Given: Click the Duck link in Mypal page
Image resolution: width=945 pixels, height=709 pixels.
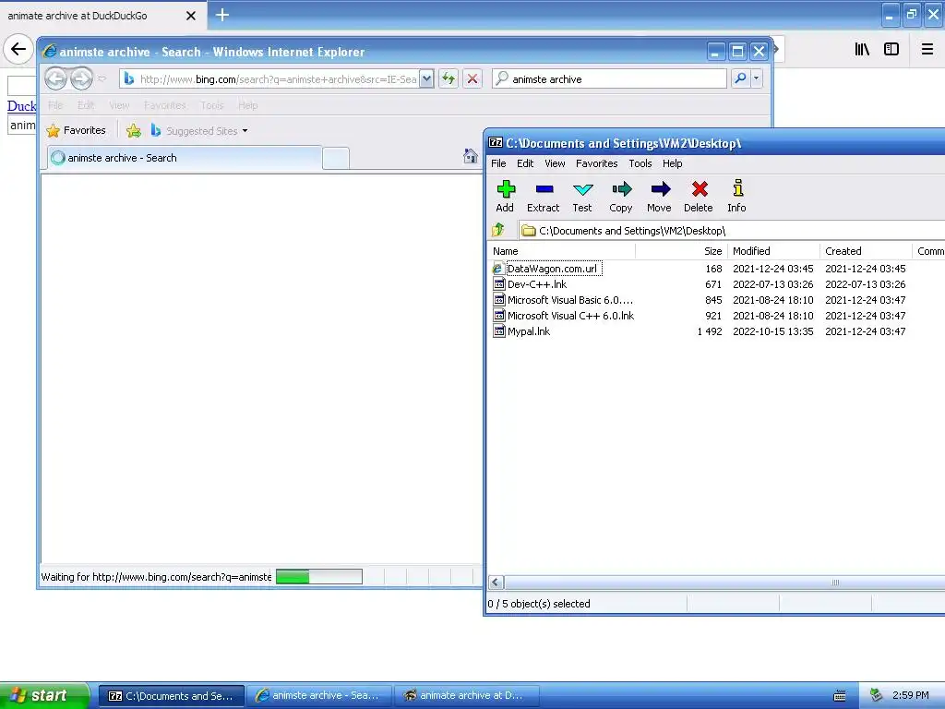Looking at the screenshot, I should (x=22, y=106).
